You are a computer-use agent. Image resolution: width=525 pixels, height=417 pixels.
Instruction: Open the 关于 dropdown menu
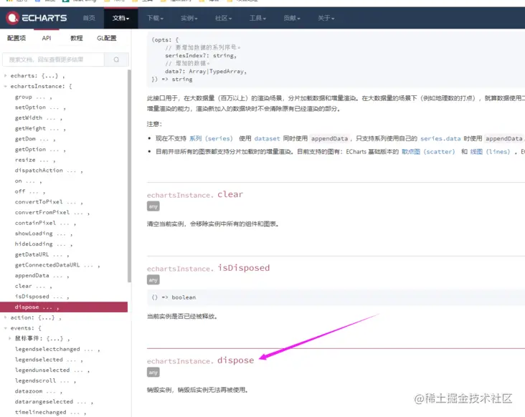coord(326,18)
